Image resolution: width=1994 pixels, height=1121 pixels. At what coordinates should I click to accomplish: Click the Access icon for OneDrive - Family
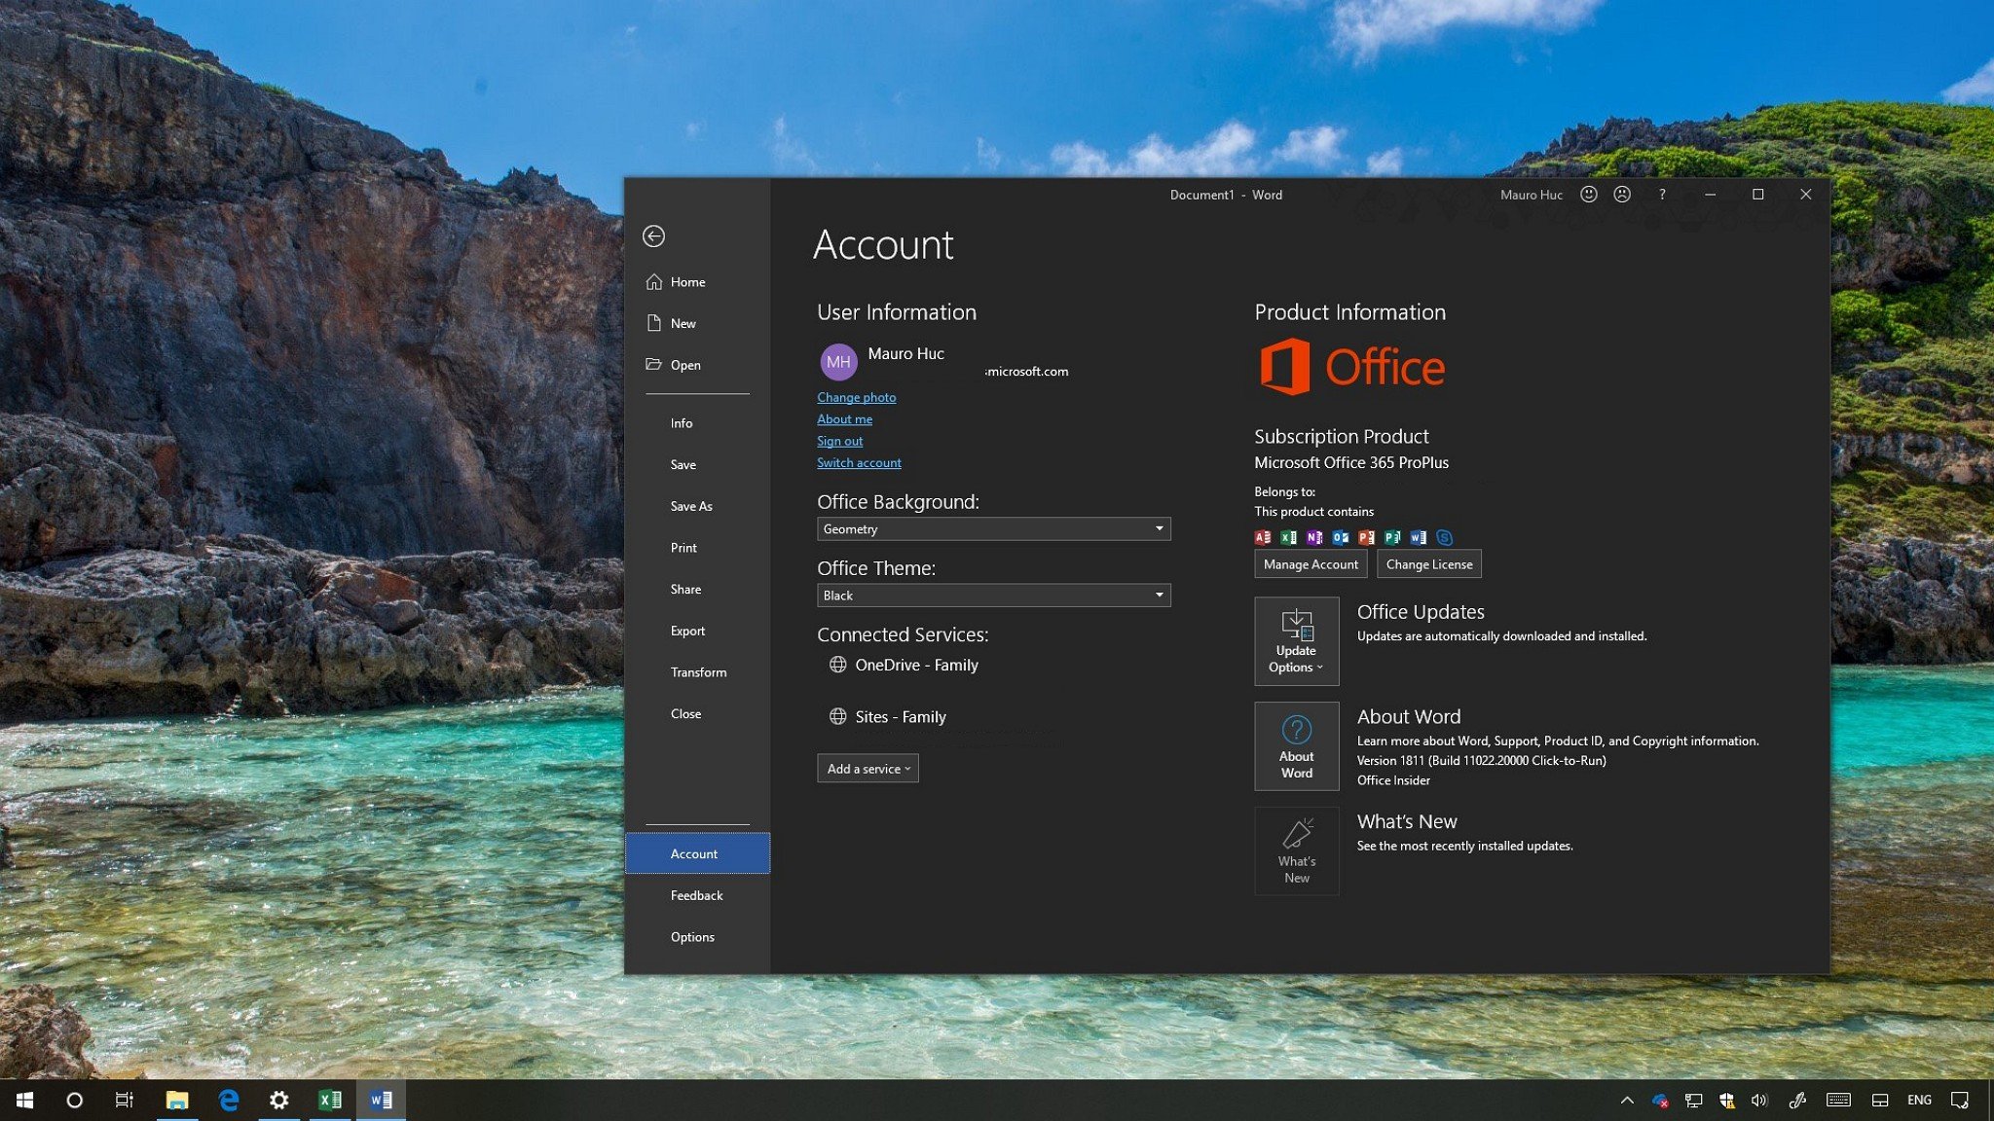tap(835, 666)
